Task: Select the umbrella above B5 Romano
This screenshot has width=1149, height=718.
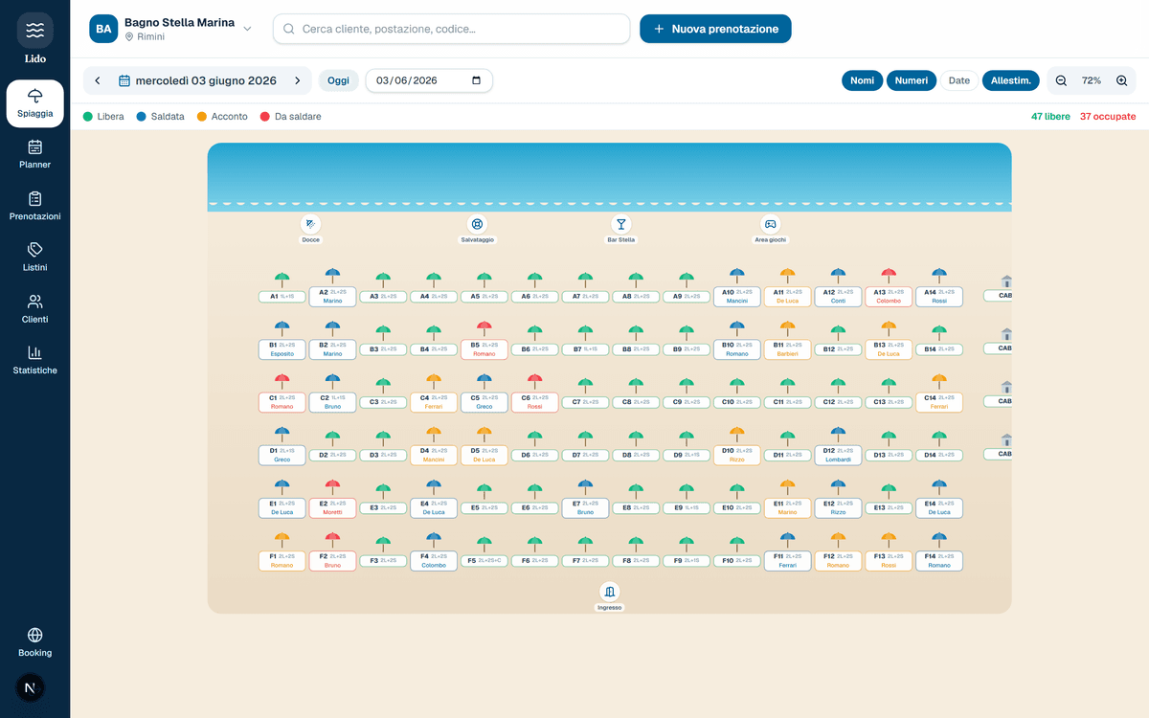Action: click(484, 330)
